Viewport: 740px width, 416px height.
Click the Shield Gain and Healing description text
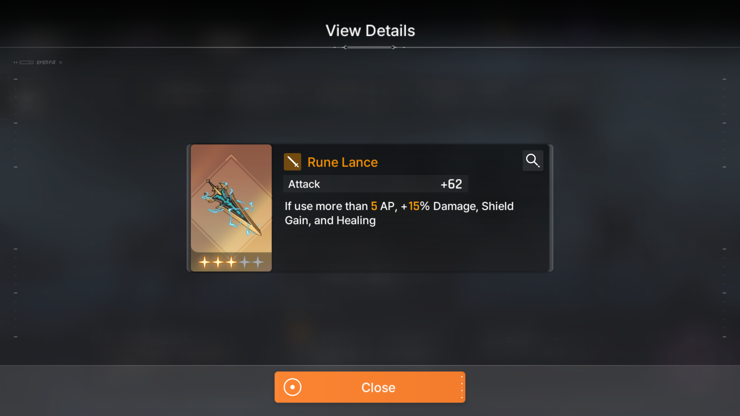coord(399,213)
